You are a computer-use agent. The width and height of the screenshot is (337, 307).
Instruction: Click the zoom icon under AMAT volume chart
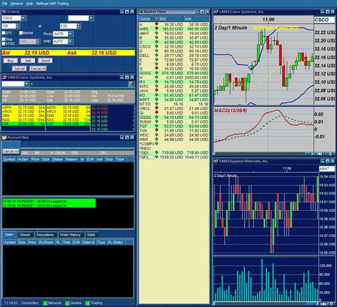331,304
